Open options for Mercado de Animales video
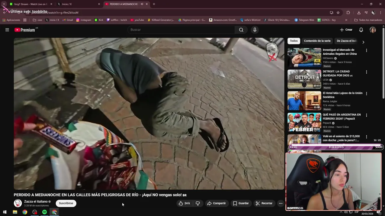Viewport: 385px width, 216px height. pos(366,50)
